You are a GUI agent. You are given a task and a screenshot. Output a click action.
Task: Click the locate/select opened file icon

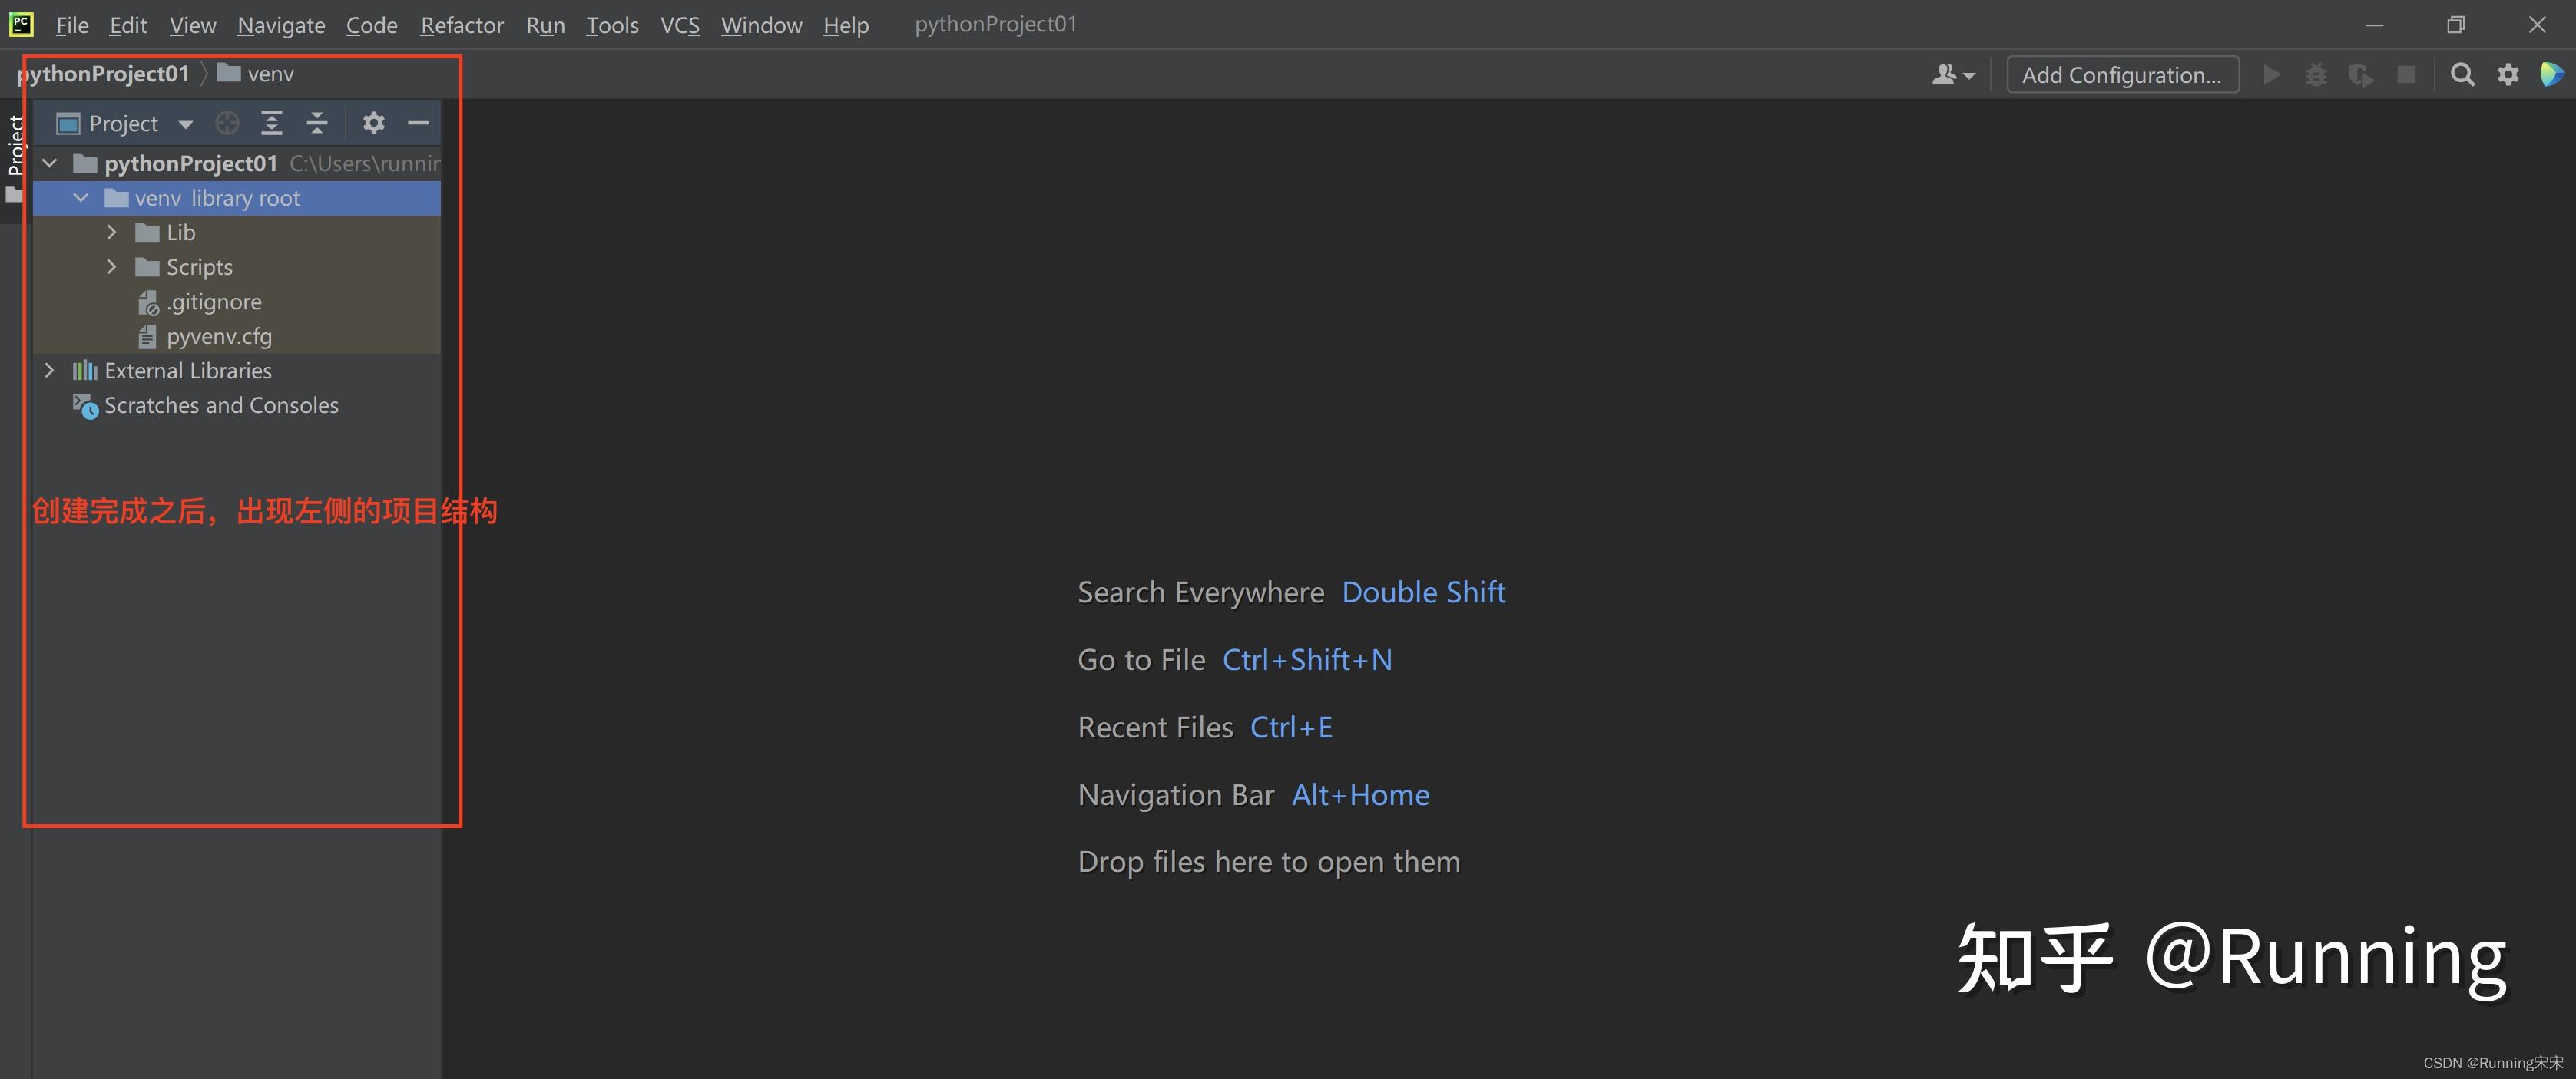[x=227, y=123]
